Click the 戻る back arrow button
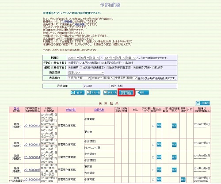Image resolution: width=221 pixels, height=184 pixels. (142, 92)
